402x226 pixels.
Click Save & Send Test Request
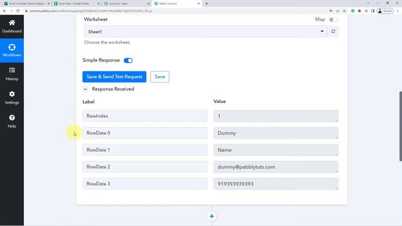(114, 77)
